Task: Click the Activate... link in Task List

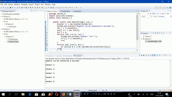Action: pos(162,16)
